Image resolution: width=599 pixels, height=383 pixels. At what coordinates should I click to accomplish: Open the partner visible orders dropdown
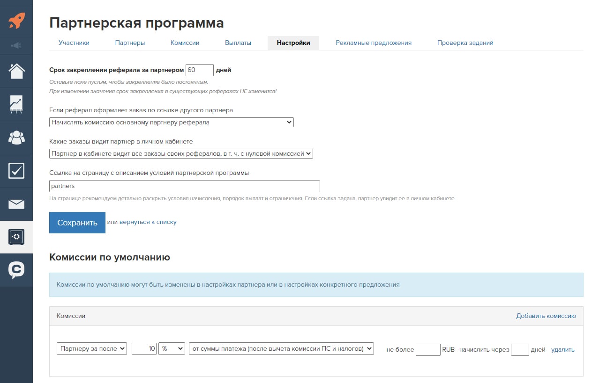click(x=181, y=153)
